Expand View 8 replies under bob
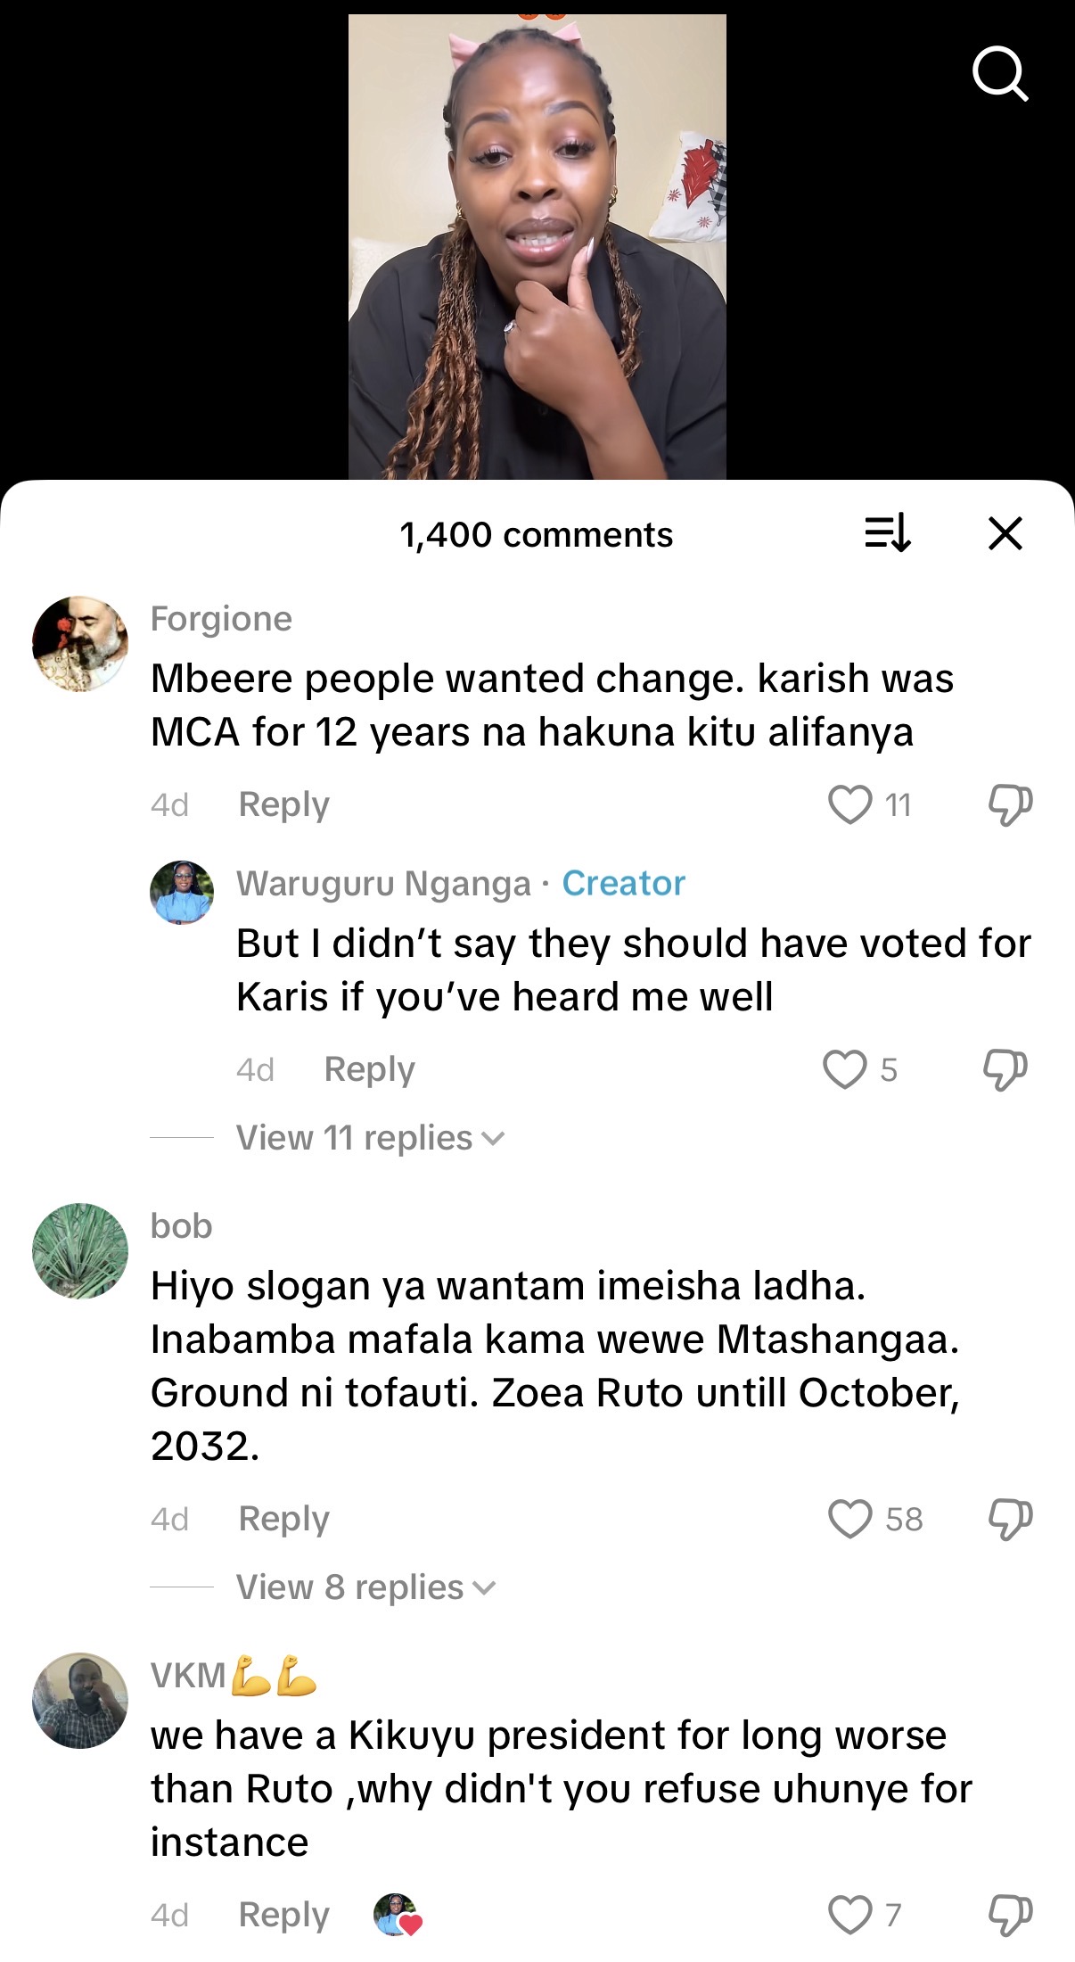The height and width of the screenshot is (1962, 1075). click(365, 1587)
